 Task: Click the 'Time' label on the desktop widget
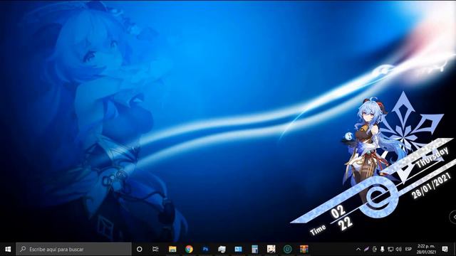click(318, 230)
